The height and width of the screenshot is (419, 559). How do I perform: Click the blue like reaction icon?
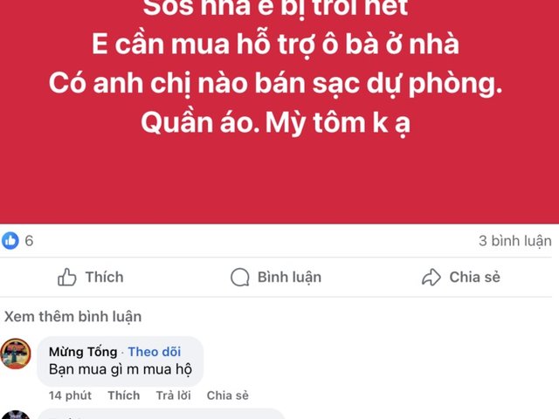10,241
